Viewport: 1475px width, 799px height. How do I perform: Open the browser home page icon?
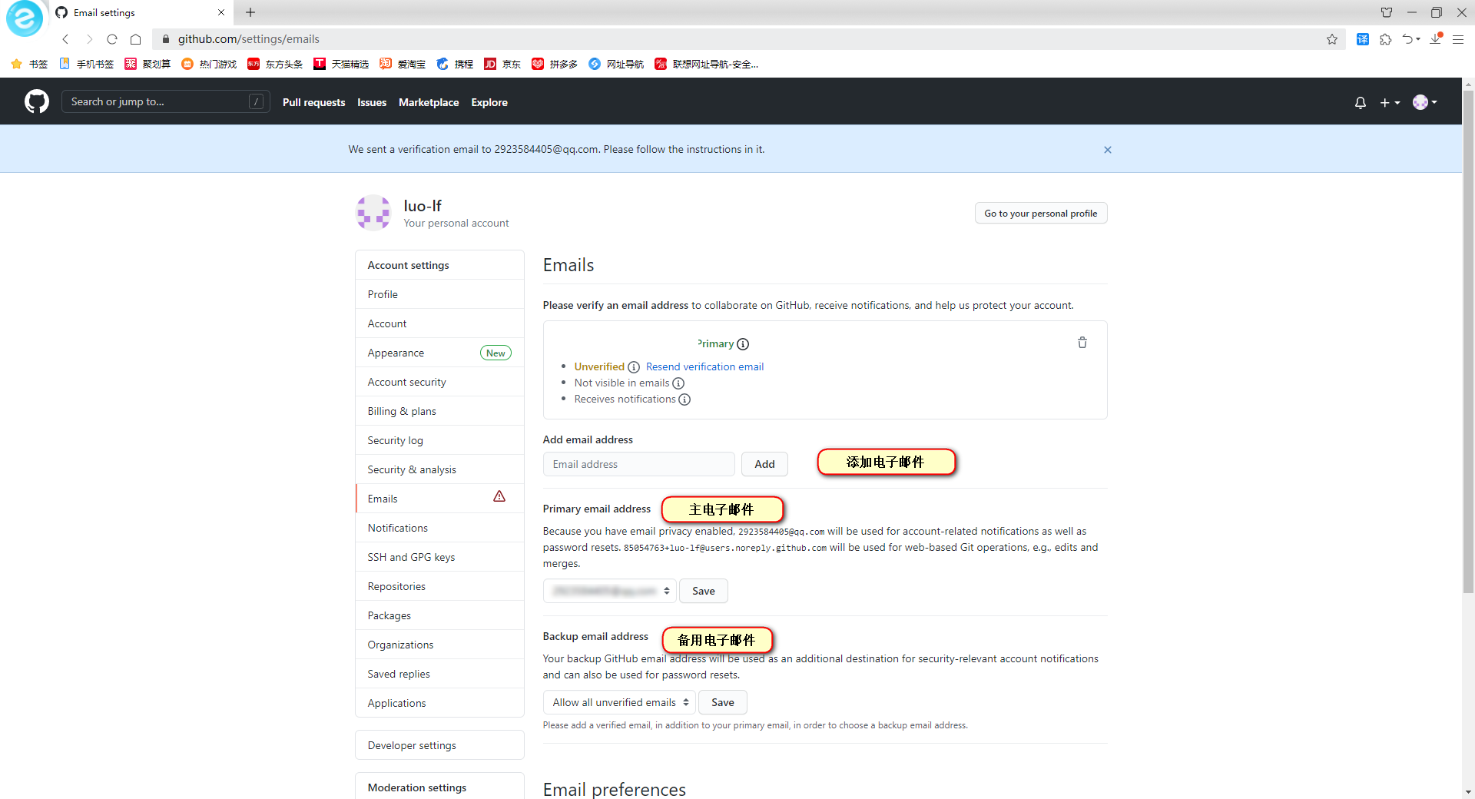136,39
